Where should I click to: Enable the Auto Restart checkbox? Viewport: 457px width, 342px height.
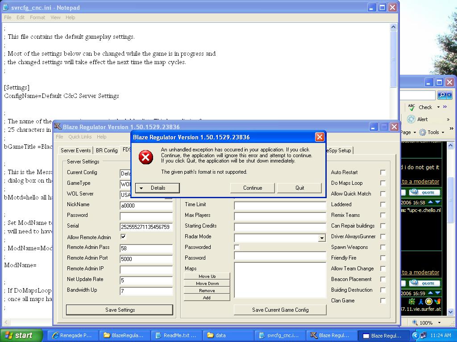click(383, 172)
